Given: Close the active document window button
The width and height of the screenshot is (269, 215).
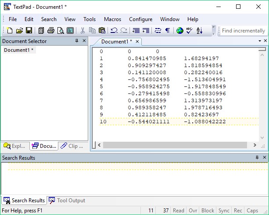Looking at the screenshot, I should pos(265,41).
